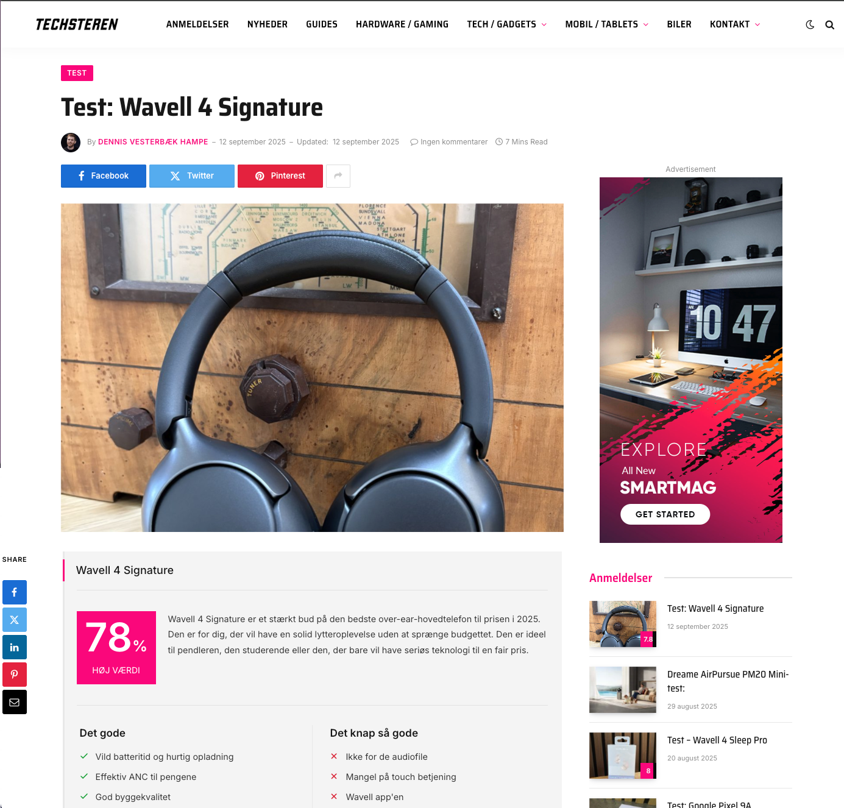Open author link Dennis Vesterbæk Hampe
The image size is (844, 808).
[x=153, y=142]
